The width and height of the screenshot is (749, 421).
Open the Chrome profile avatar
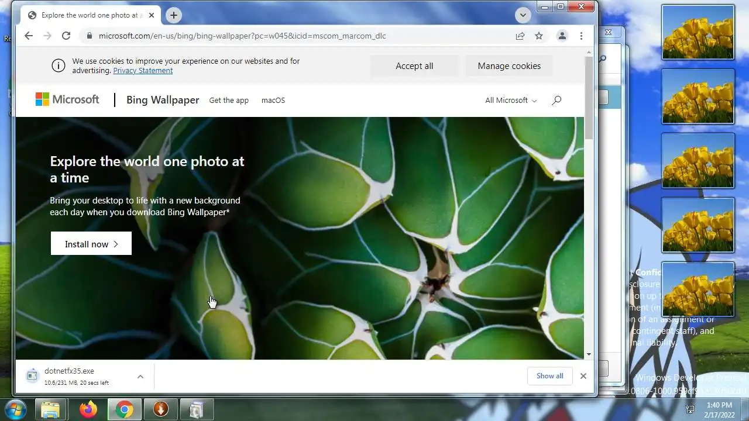[562, 36]
